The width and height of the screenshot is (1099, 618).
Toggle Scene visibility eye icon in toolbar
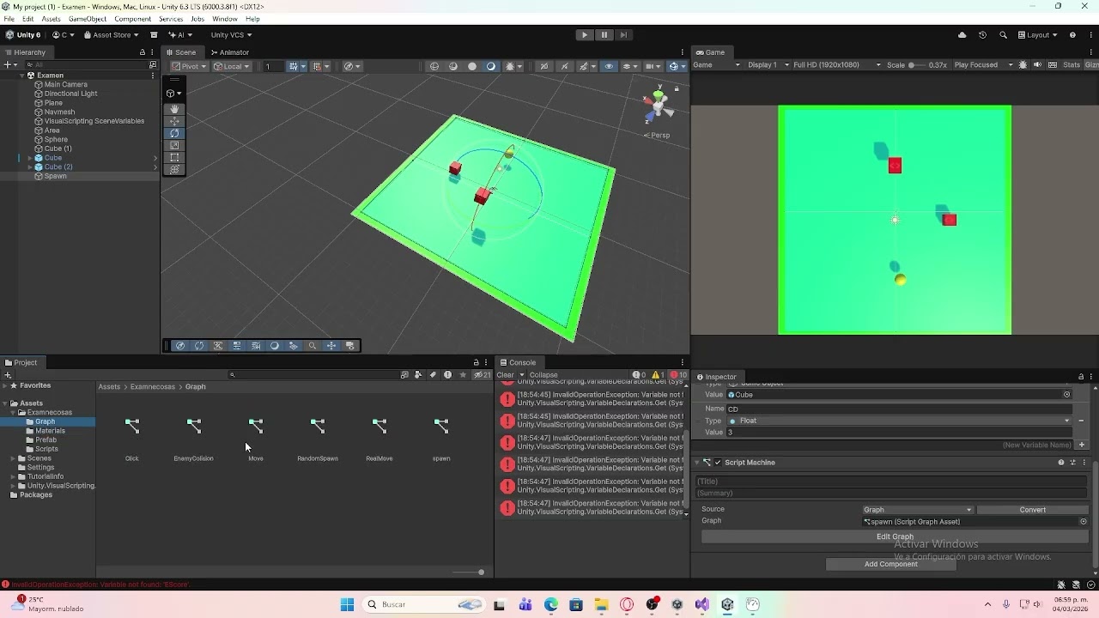(609, 66)
